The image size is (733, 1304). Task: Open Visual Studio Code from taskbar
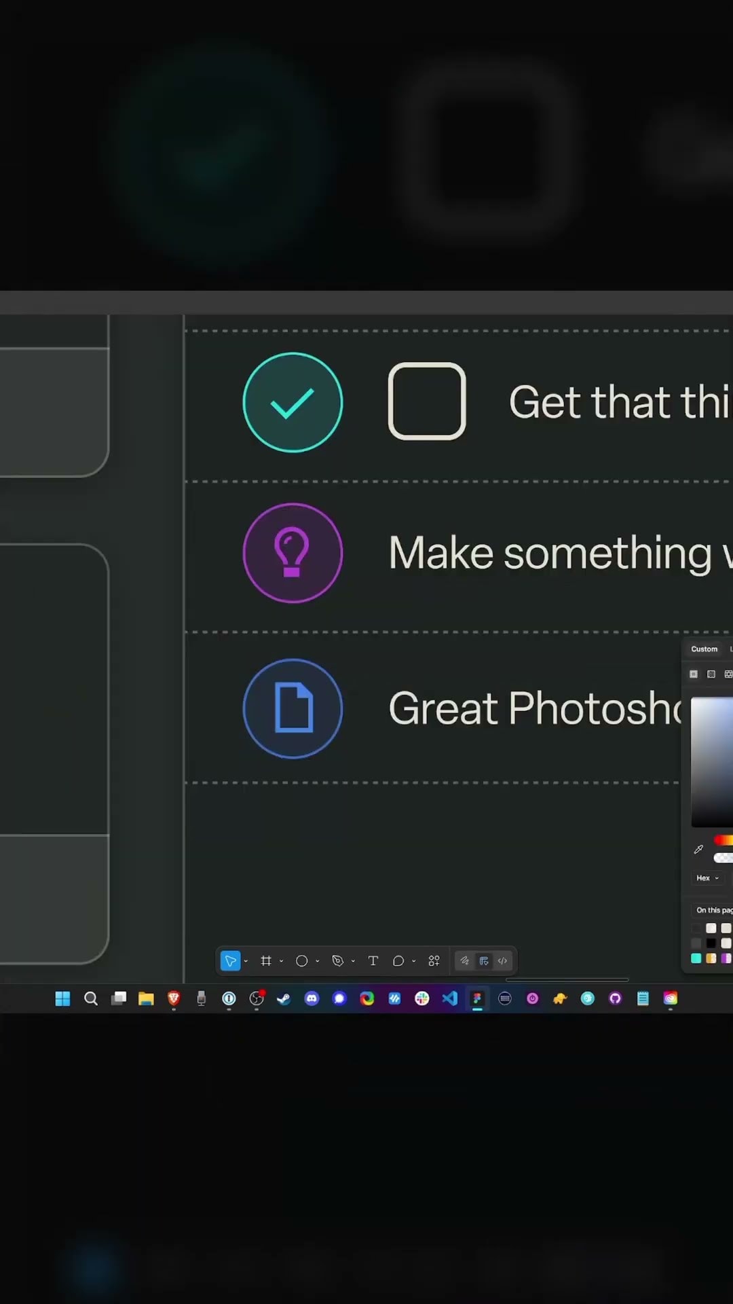(449, 998)
